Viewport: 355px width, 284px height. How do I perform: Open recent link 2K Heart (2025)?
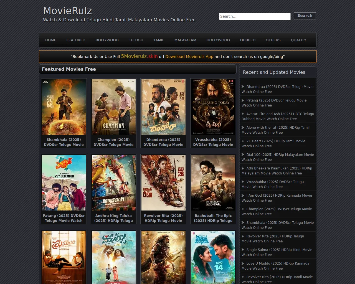click(x=273, y=143)
